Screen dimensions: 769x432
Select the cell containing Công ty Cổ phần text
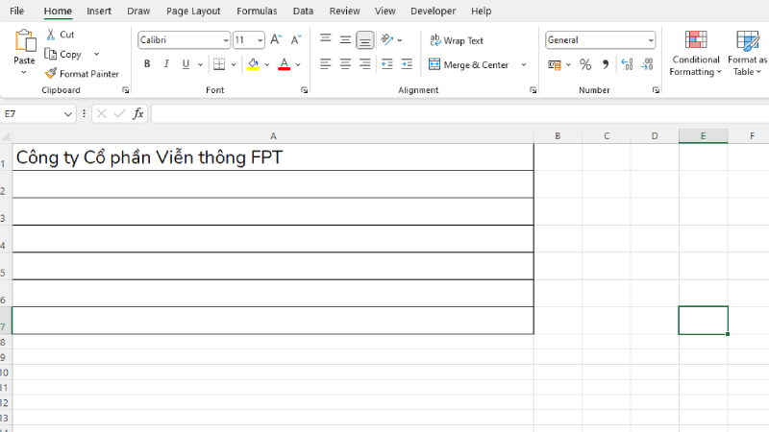click(272, 157)
